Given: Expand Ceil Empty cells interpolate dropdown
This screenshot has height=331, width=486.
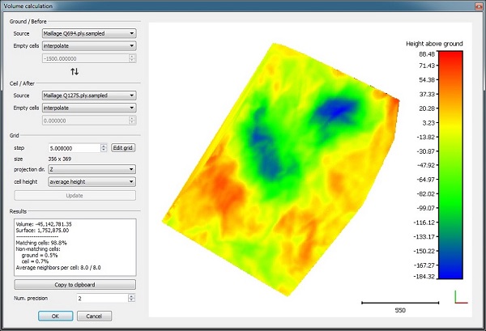Looking at the screenshot, I should coord(89,108).
